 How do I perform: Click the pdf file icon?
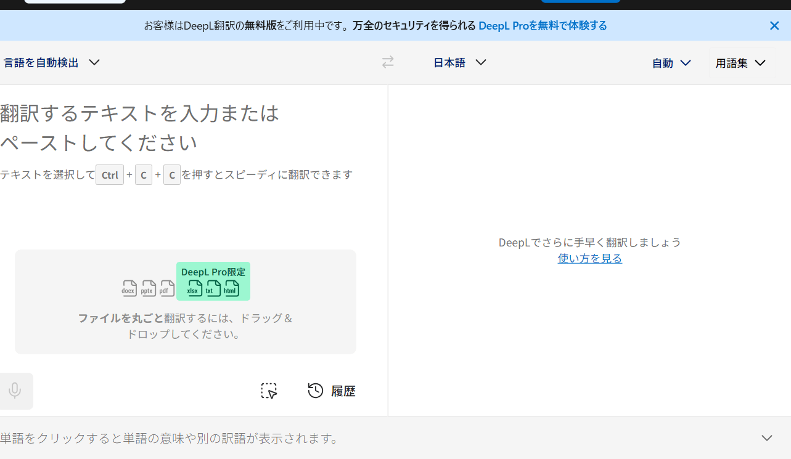166,288
